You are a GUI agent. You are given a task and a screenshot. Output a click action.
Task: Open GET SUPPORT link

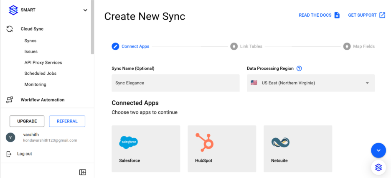pos(362,15)
